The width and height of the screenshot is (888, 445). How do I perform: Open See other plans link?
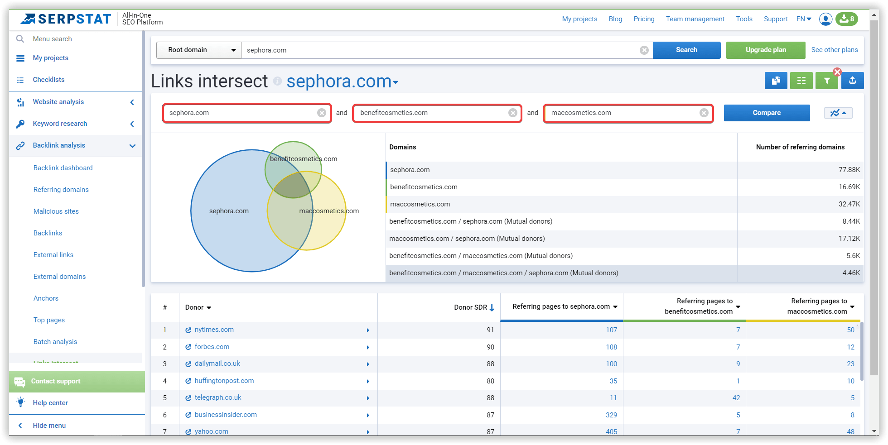click(x=834, y=50)
